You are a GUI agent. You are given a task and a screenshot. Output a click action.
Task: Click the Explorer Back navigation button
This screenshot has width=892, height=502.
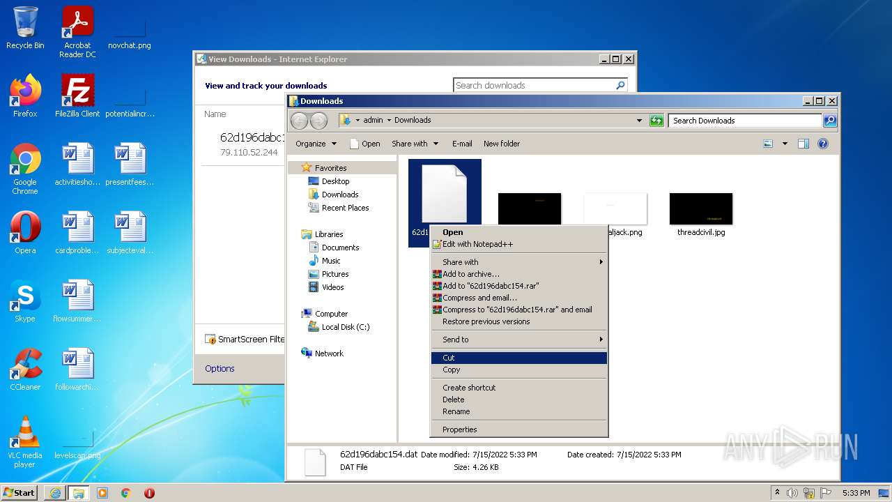[299, 121]
